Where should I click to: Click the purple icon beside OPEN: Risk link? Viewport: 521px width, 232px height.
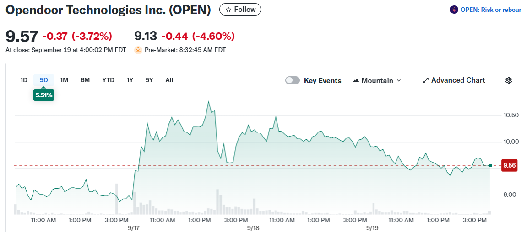pos(454,10)
